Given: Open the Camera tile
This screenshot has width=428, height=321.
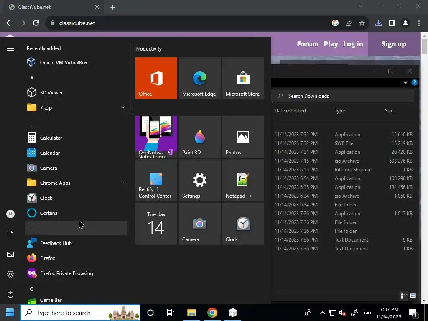Looking at the screenshot, I should [x=199, y=224].
